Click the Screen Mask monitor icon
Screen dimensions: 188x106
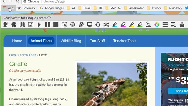(90, 25)
